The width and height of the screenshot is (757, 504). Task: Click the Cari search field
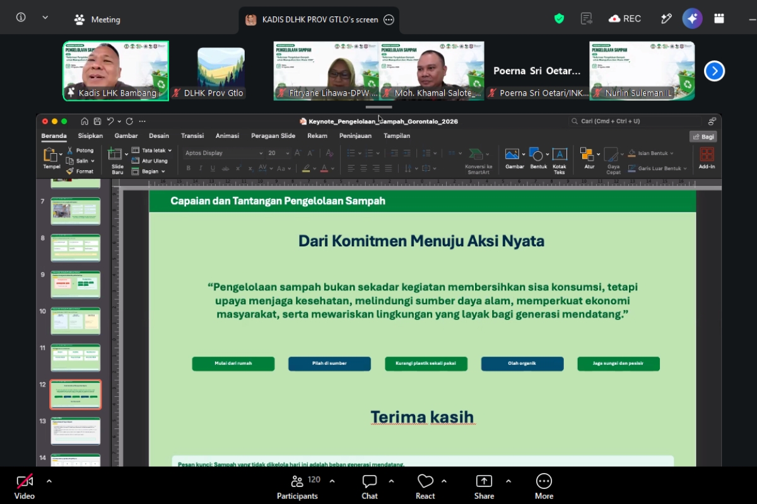point(637,121)
